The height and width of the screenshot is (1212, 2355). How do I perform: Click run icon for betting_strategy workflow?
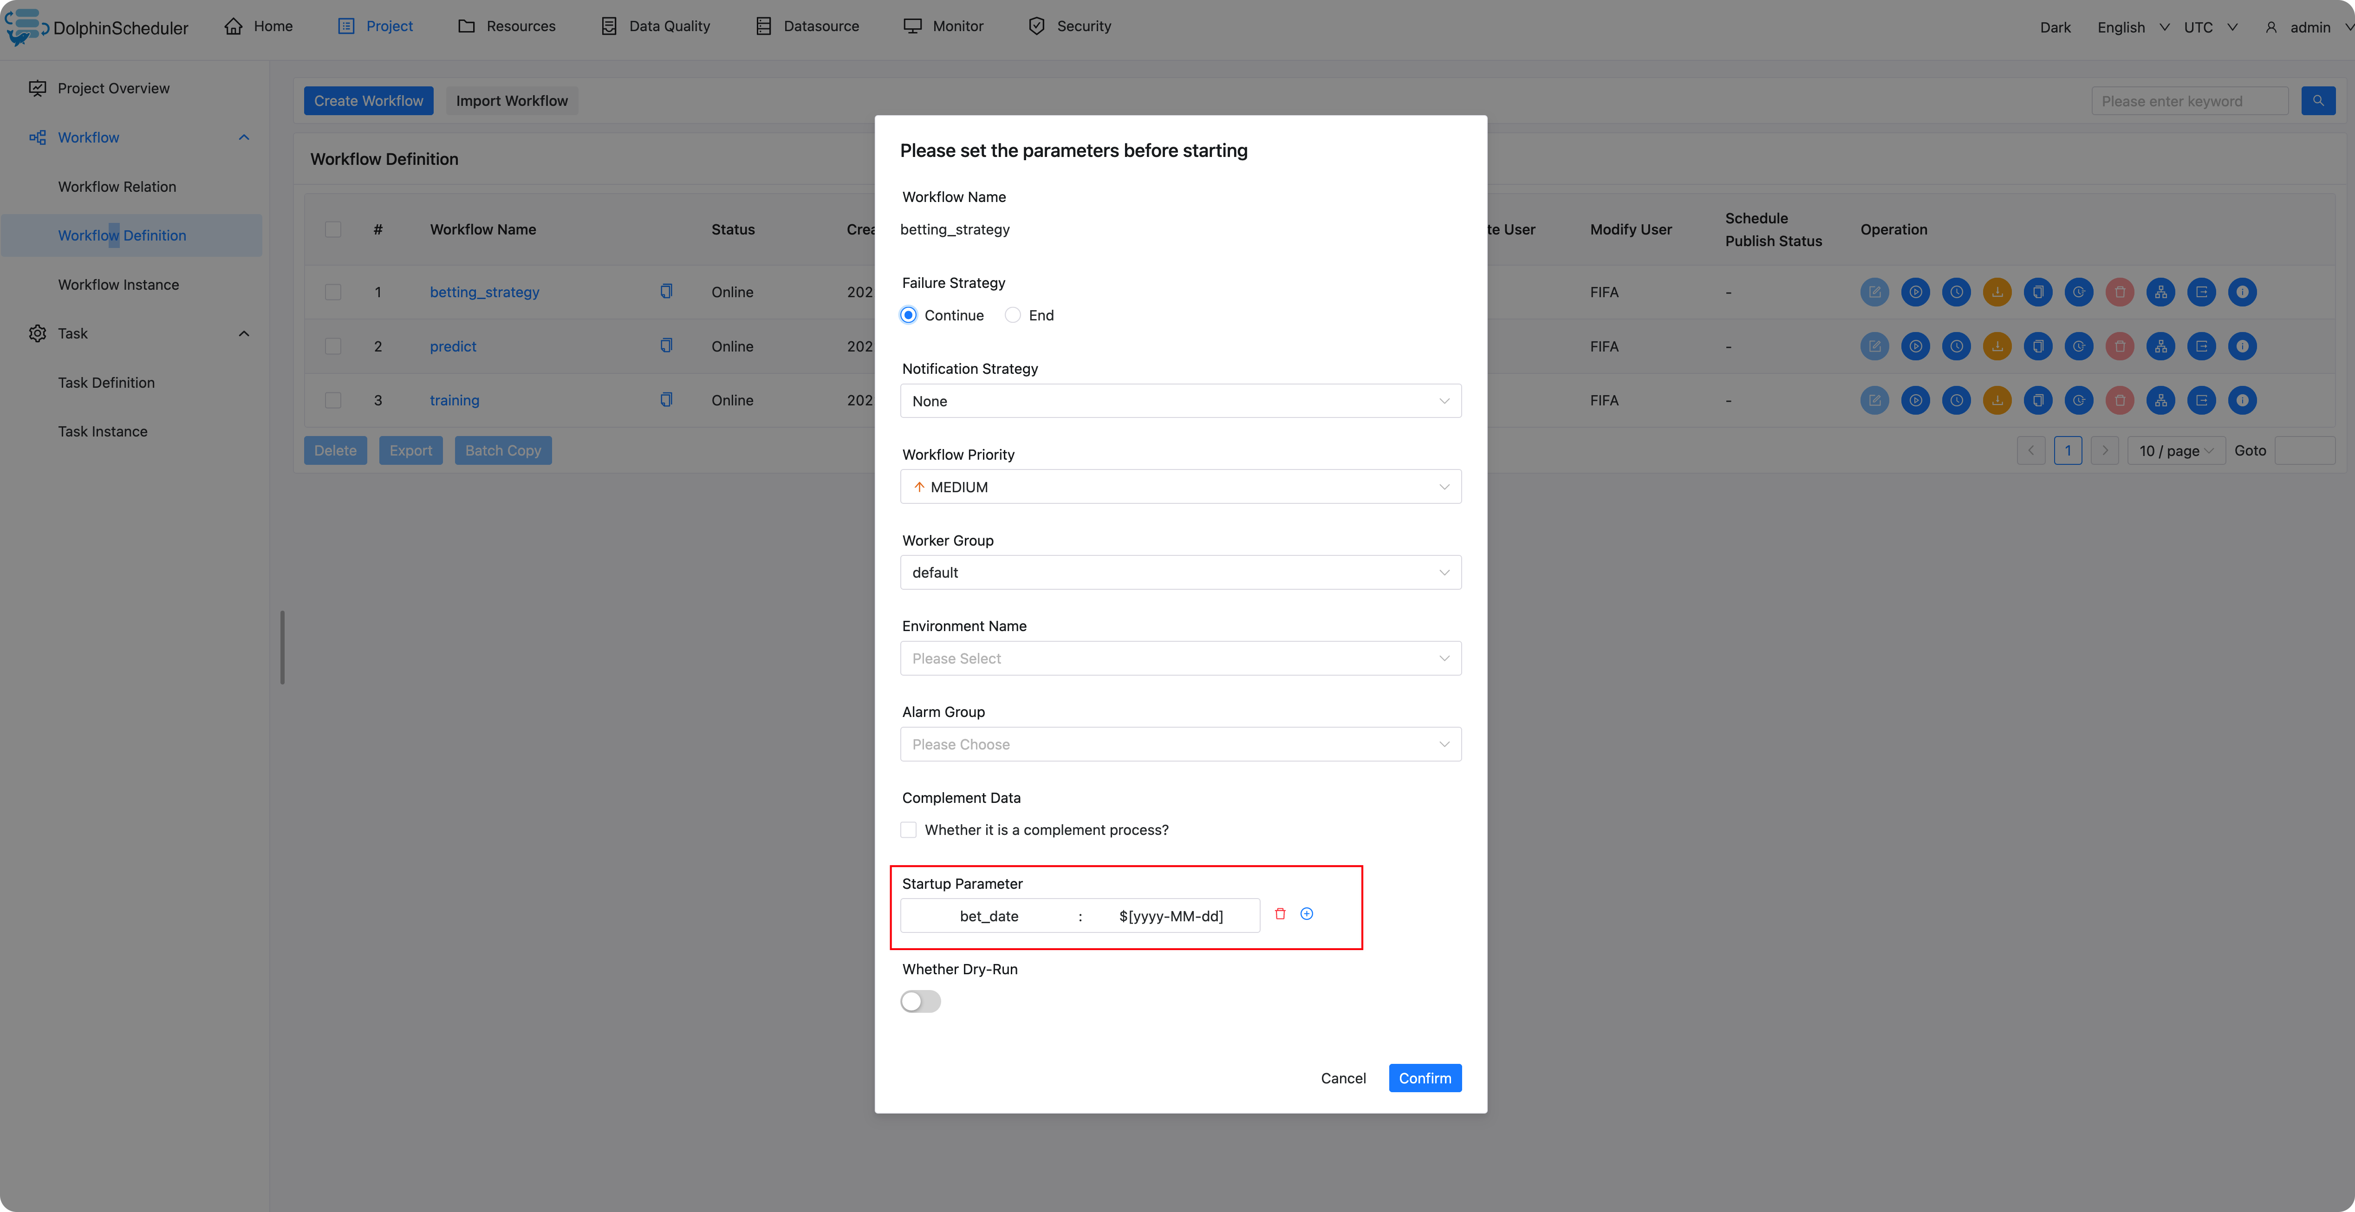pos(1915,293)
